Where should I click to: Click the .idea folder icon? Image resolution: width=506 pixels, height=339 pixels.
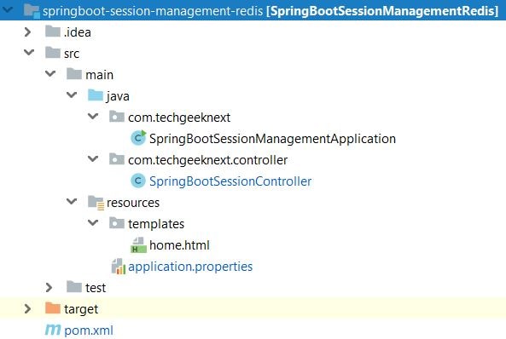[53, 32]
